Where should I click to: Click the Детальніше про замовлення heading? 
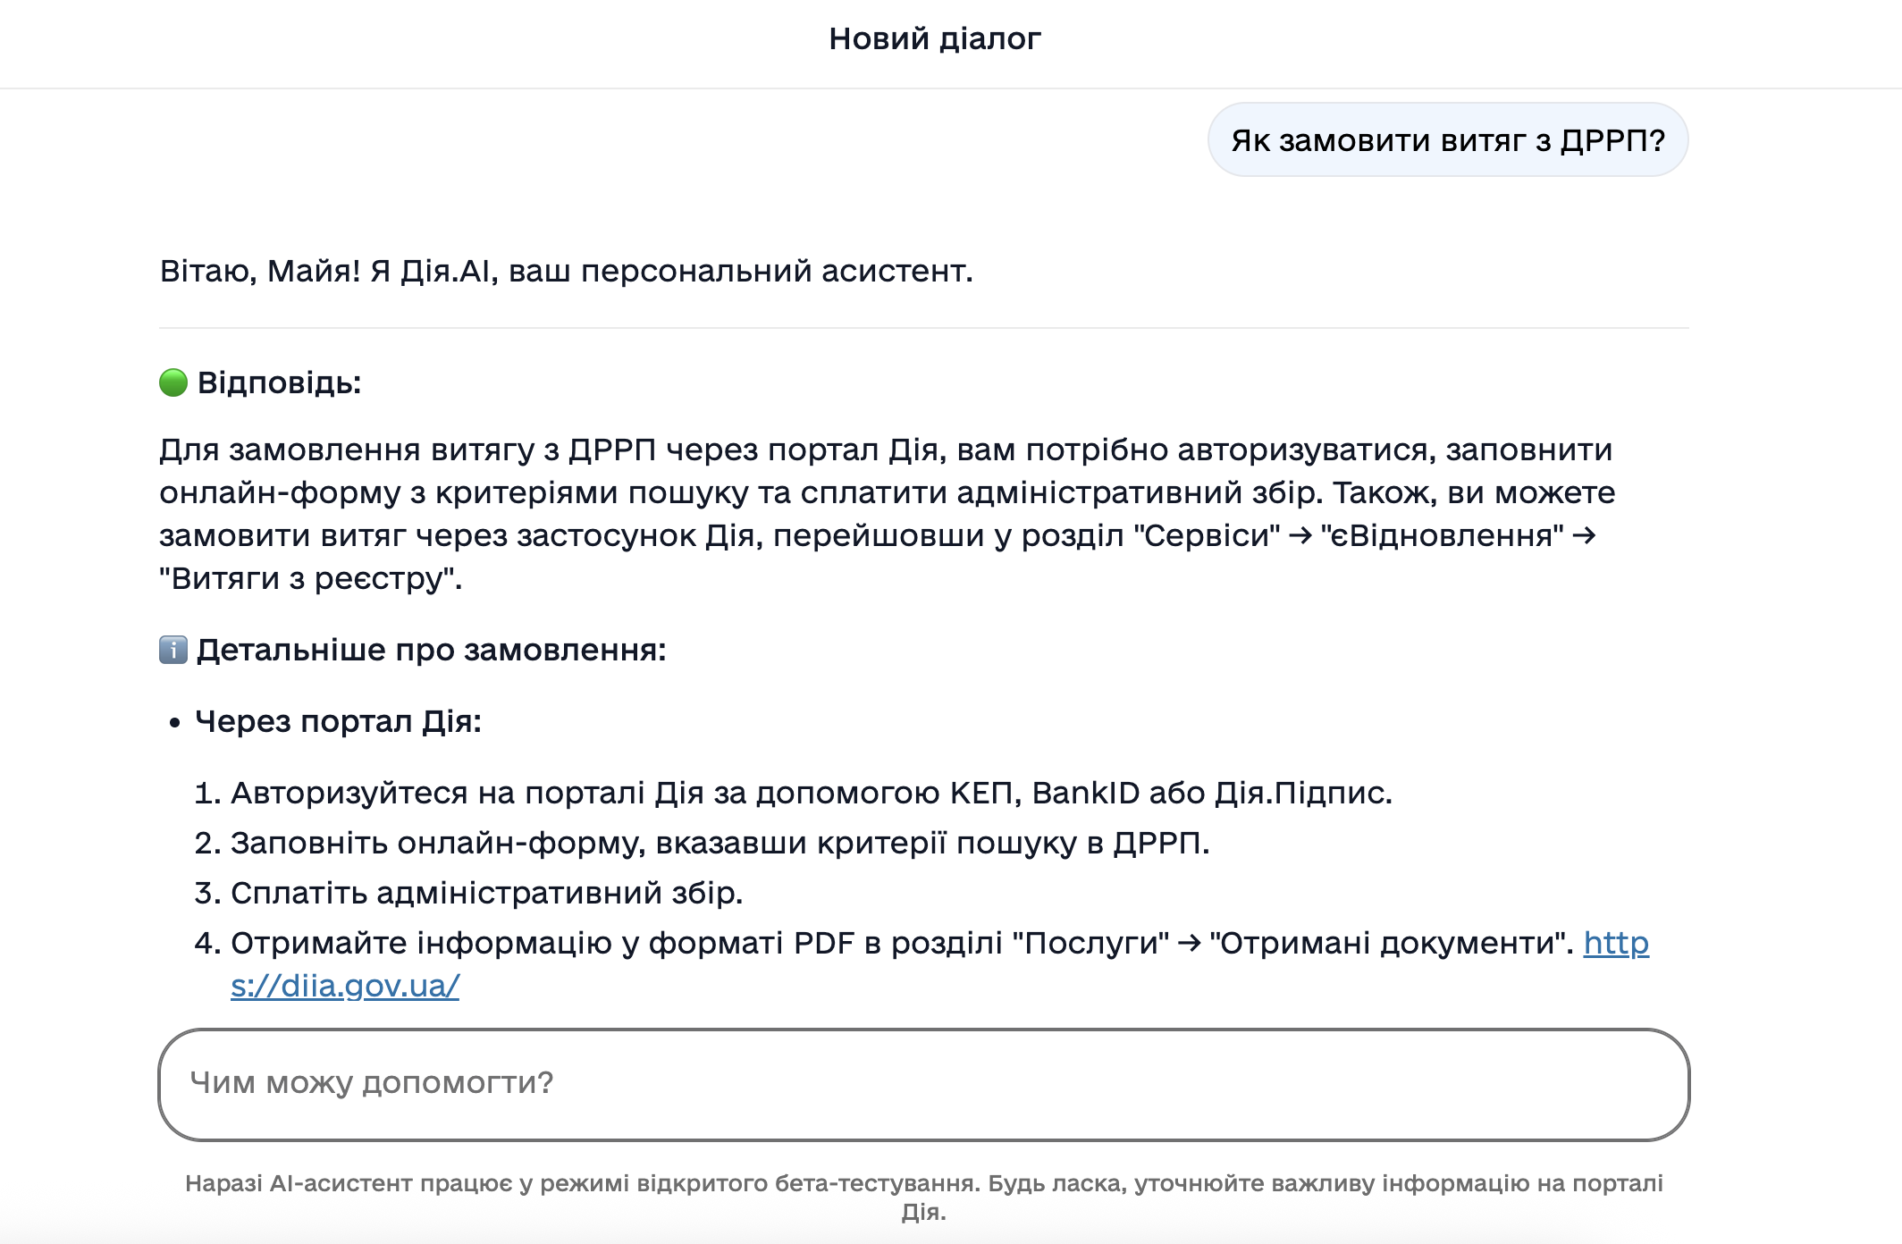point(431,650)
